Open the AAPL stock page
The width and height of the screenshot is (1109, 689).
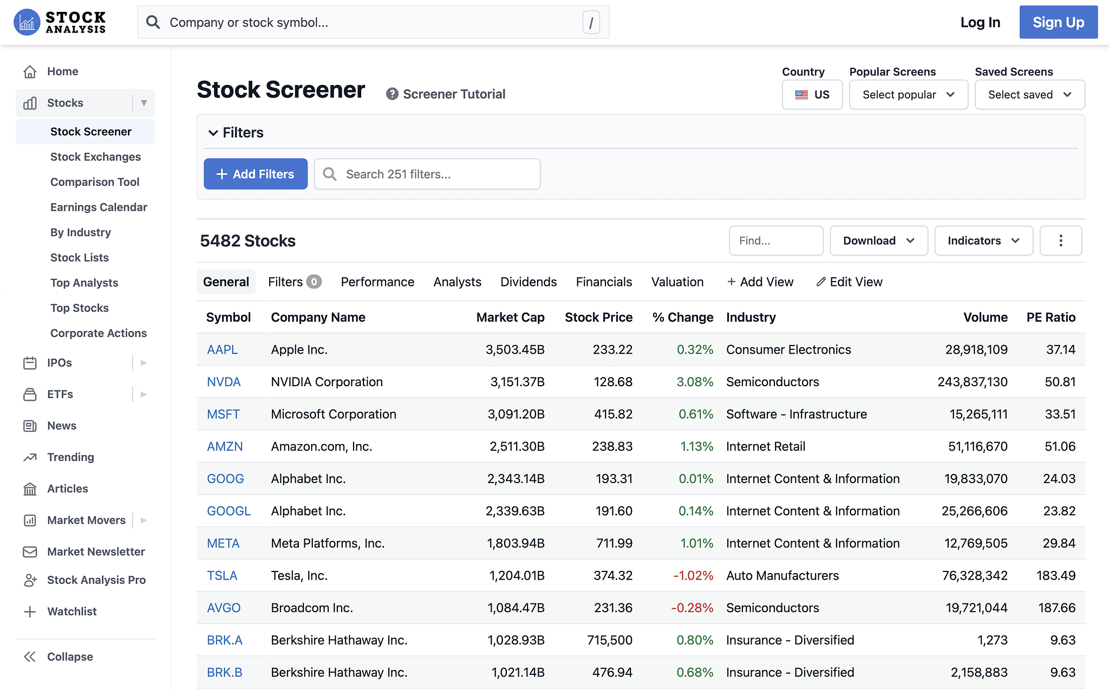222,349
